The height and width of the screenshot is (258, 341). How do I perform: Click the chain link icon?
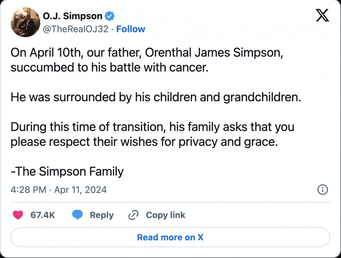pyautogui.click(x=133, y=215)
